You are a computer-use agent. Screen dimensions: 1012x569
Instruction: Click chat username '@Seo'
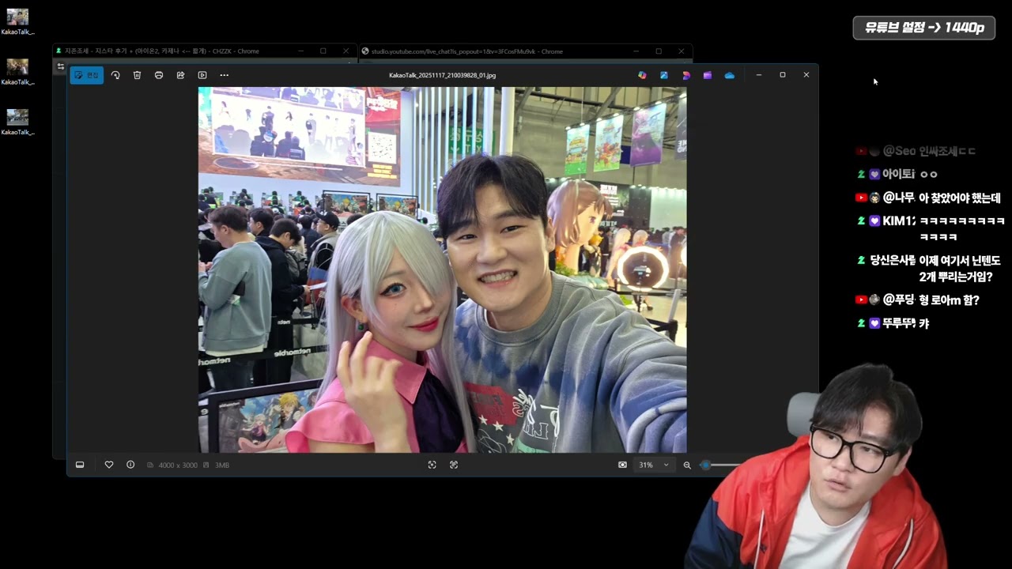pos(899,151)
